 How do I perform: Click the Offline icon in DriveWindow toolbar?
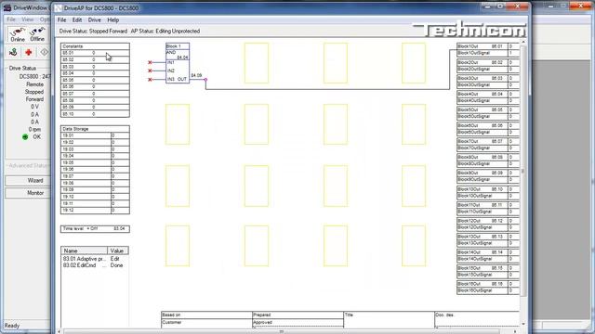coord(37,34)
